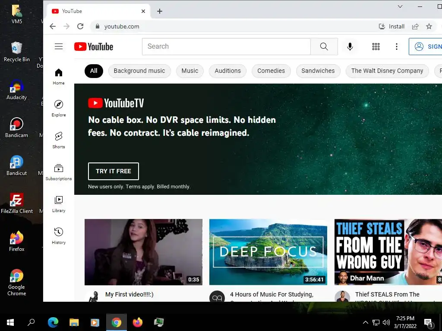Open the Deep Focus channel avatar
The width and height of the screenshot is (442, 331).
point(217,297)
